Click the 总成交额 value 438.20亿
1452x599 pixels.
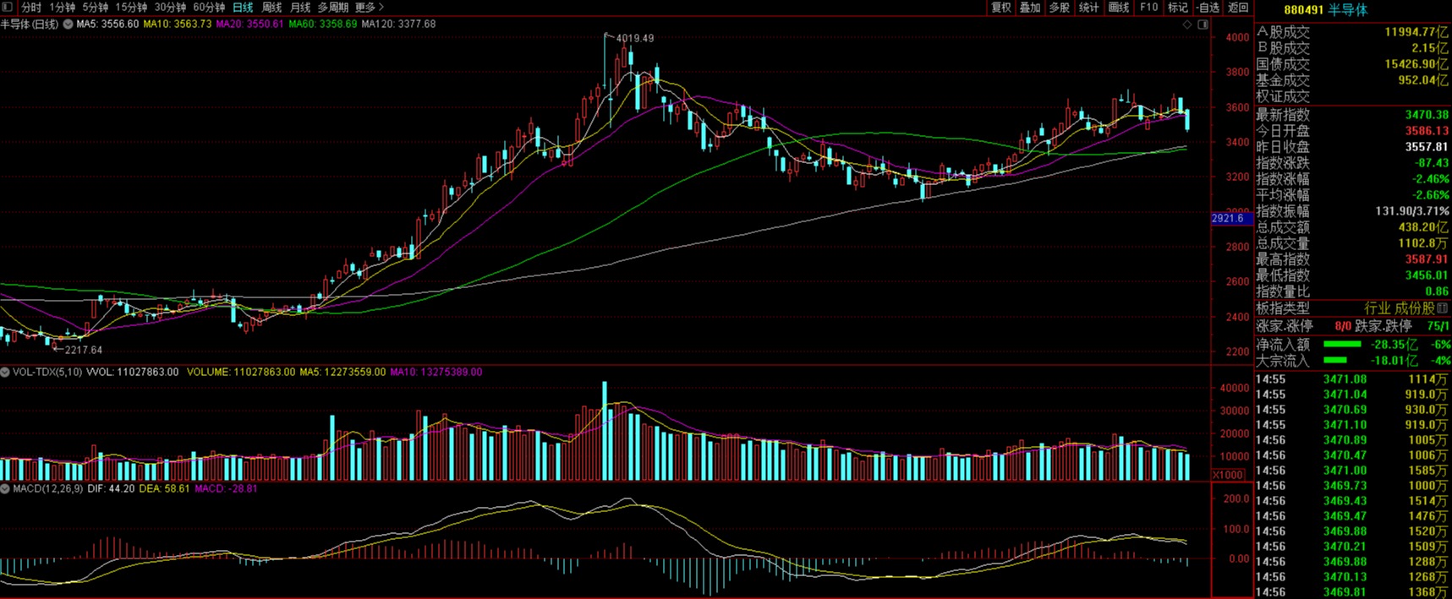click(x=1423, y=227)
